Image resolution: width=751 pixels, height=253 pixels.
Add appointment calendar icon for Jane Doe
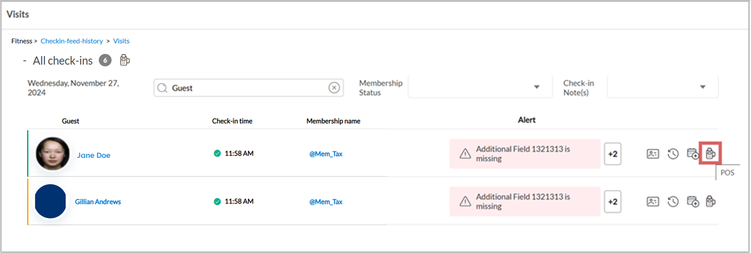pos(693,154)
